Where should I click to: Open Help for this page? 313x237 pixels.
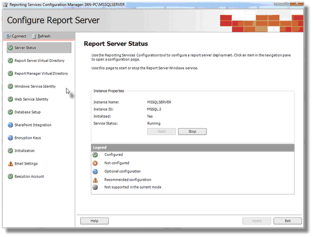(x=95, y=221)
